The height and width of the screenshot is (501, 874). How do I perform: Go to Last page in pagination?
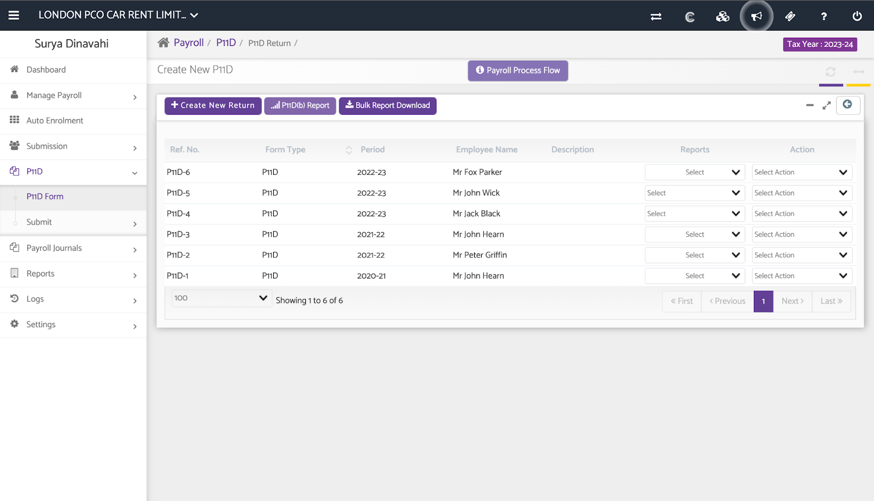(x=831, y=301)
